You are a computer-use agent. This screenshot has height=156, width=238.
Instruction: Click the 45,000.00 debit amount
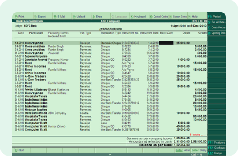(183, 126)
